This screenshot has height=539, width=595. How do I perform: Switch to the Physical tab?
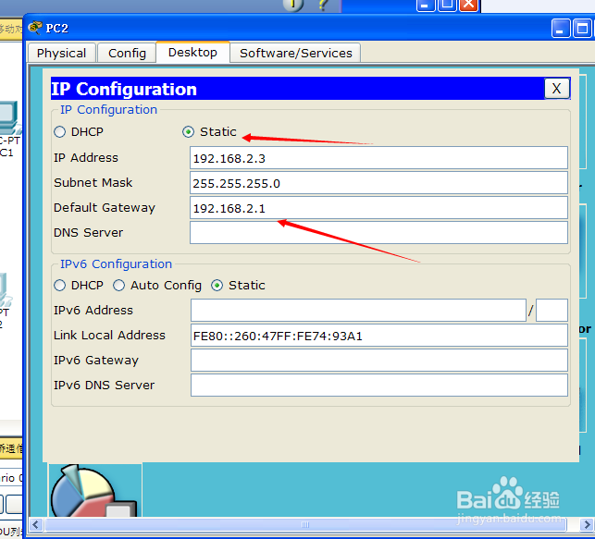(61, 53)
